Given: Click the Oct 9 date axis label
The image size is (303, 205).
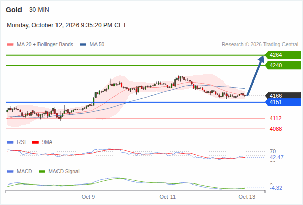Looking at the screenshot, I should [x=88, y=197].
